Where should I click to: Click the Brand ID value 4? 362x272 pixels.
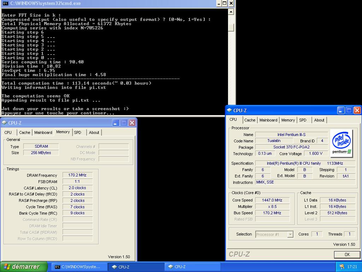click(322, 141)
